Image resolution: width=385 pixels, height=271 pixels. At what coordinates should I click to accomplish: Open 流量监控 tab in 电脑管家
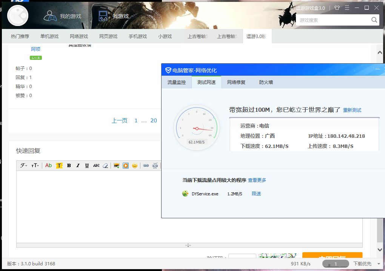(x=177, y=82)
